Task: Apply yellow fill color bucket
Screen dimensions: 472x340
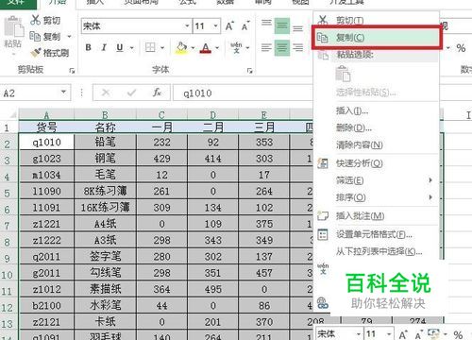Action: [x=181, y=47]
